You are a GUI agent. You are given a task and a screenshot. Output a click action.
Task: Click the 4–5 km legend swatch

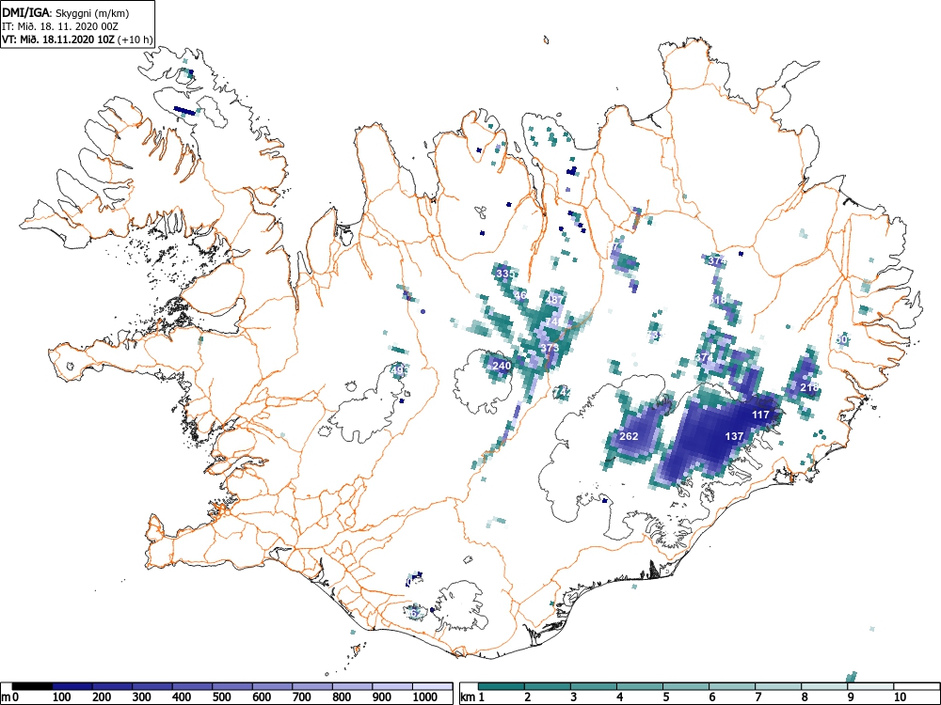tap(640, 686)
